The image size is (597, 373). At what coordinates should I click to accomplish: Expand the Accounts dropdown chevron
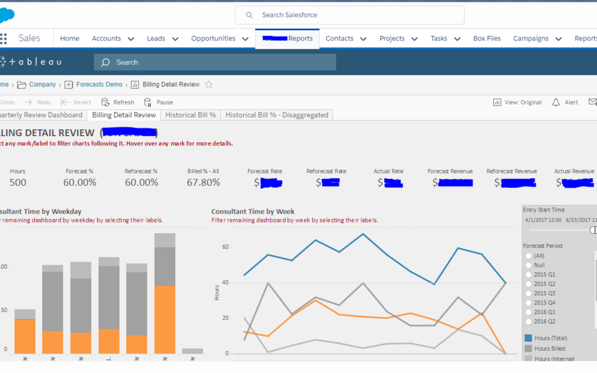[x=131, y=39]
